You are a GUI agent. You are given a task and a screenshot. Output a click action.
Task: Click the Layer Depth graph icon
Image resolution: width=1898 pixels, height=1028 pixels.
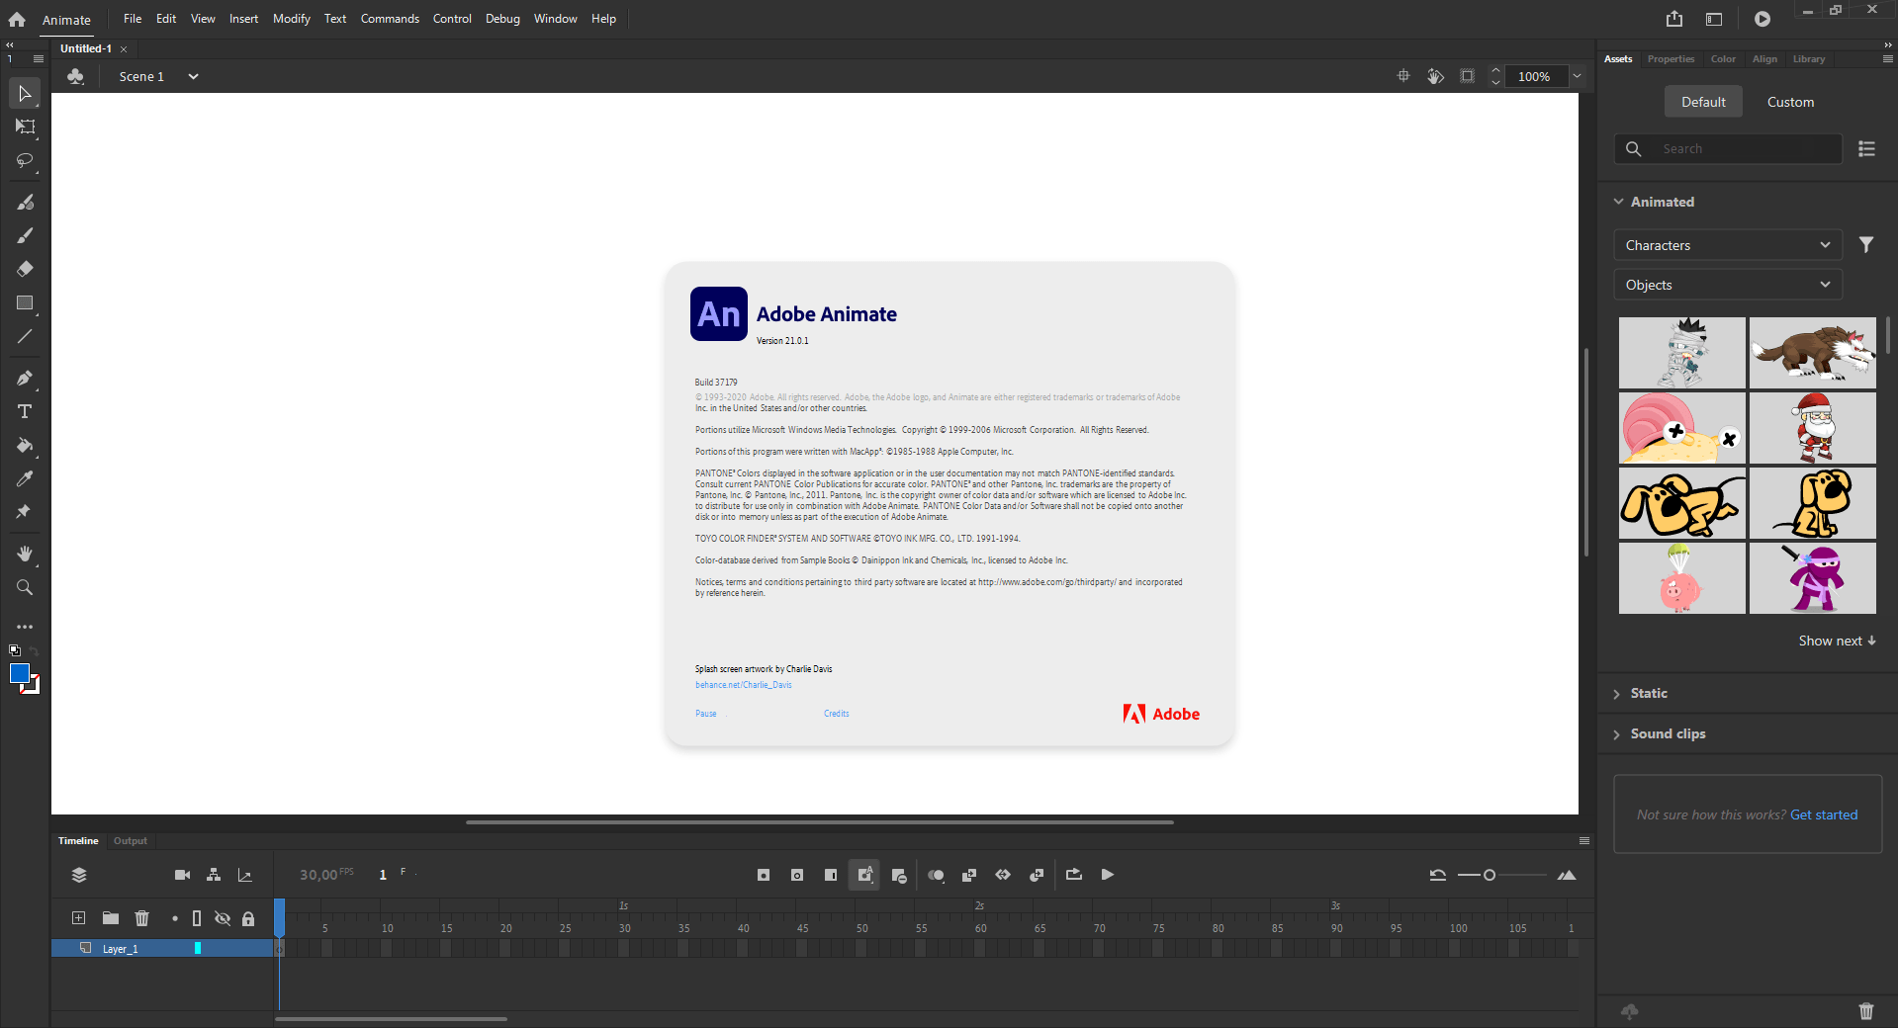point(245,875)
